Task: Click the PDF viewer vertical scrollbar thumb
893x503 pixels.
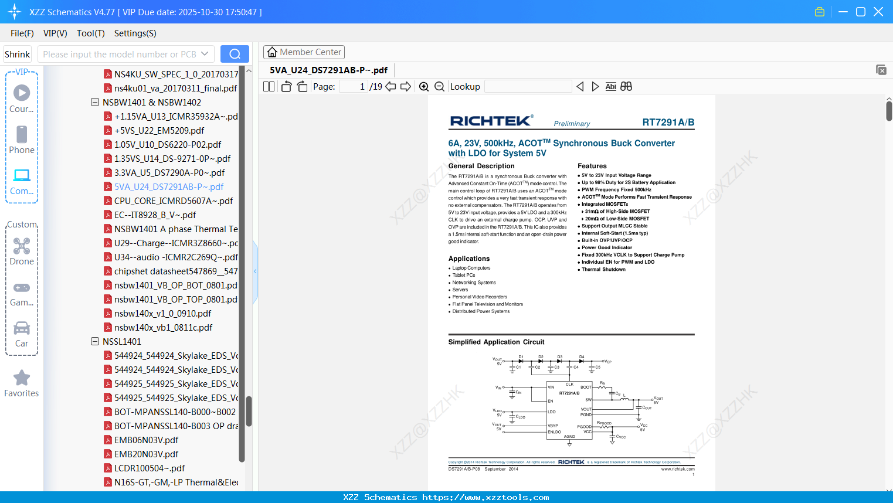Action: click(x=889, y=110)
